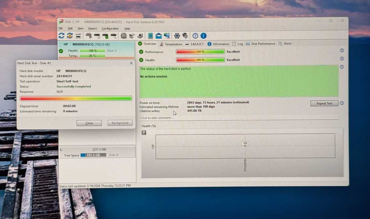370x219 pixels.
Task: Click the refresh icon with orange warning
Action: (x=70, y=36)
